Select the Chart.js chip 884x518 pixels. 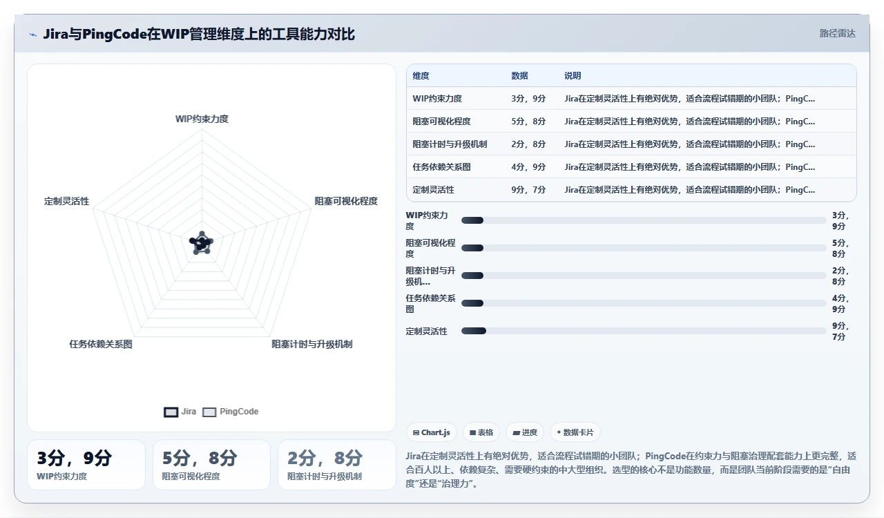click(432, 432)
